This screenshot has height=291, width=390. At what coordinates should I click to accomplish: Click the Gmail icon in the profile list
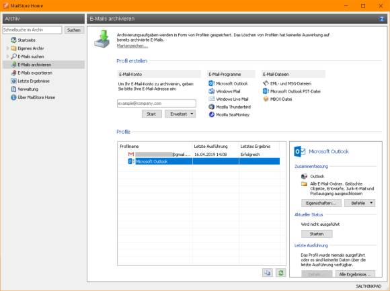point(131,155)
